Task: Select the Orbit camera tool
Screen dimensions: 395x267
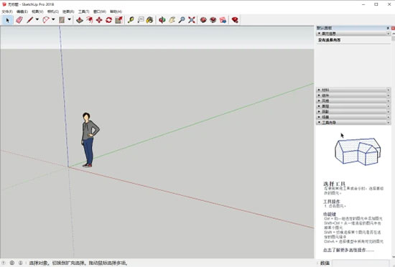Action: [x=162, y=20]
